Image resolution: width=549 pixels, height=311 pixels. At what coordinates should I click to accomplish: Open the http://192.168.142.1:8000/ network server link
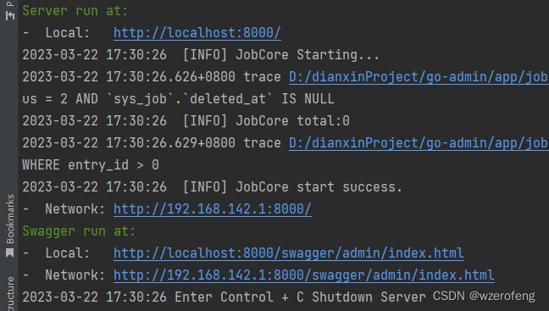coord(212,209)
